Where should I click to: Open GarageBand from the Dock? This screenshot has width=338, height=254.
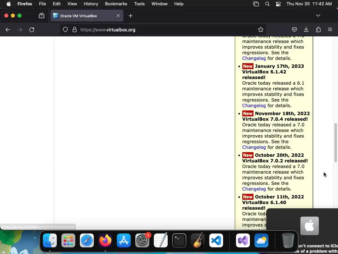[x=198, y=240]
